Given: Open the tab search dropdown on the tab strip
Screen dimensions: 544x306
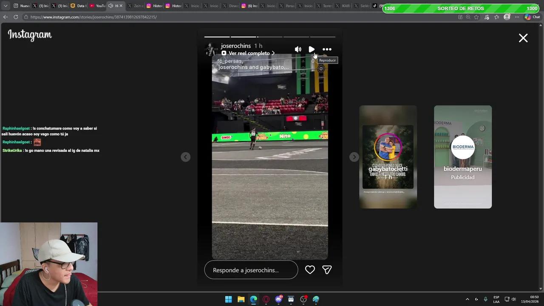Looking at the screenshot, I should pos(5,6).
